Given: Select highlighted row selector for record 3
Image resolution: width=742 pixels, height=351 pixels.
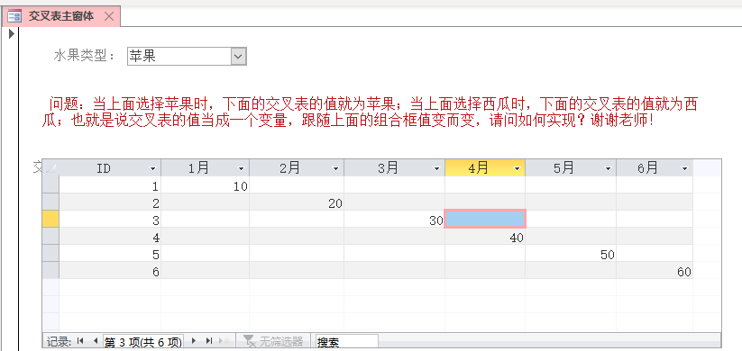Looking at the screenshot, I should [50, 220].
